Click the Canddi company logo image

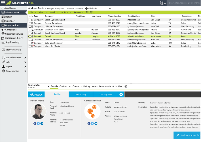click(x=92, y=111)
